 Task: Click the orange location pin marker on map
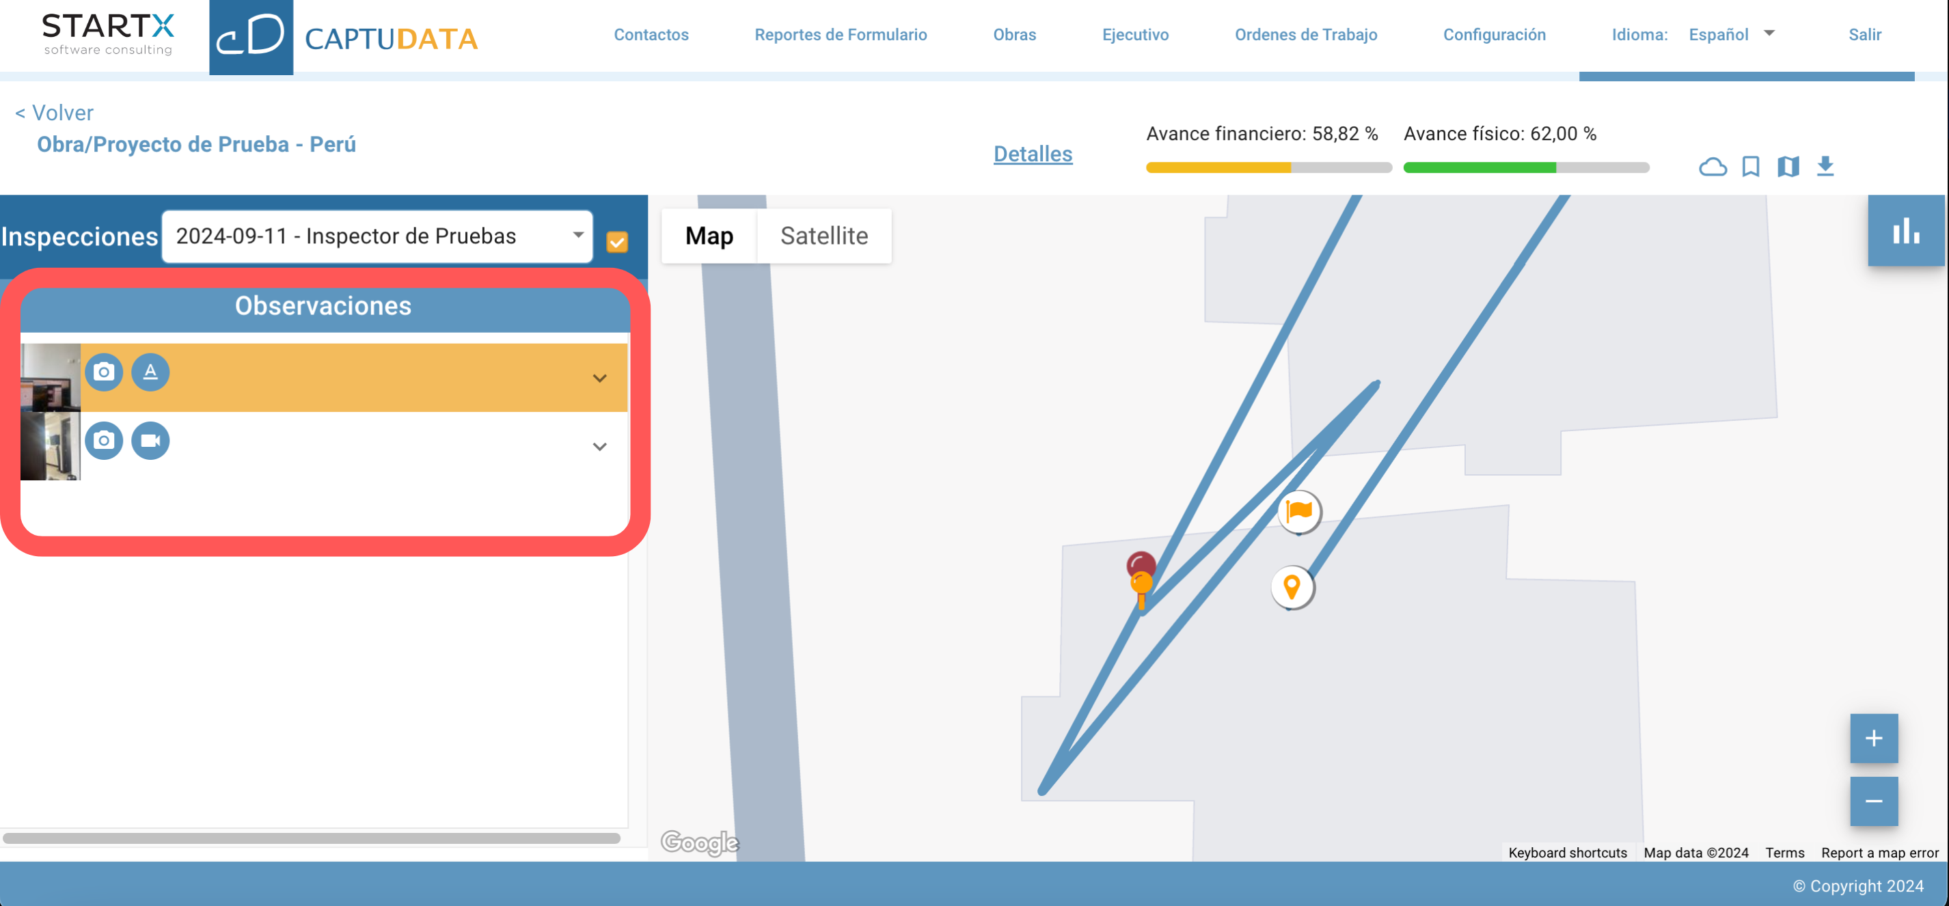[1292, 587]
